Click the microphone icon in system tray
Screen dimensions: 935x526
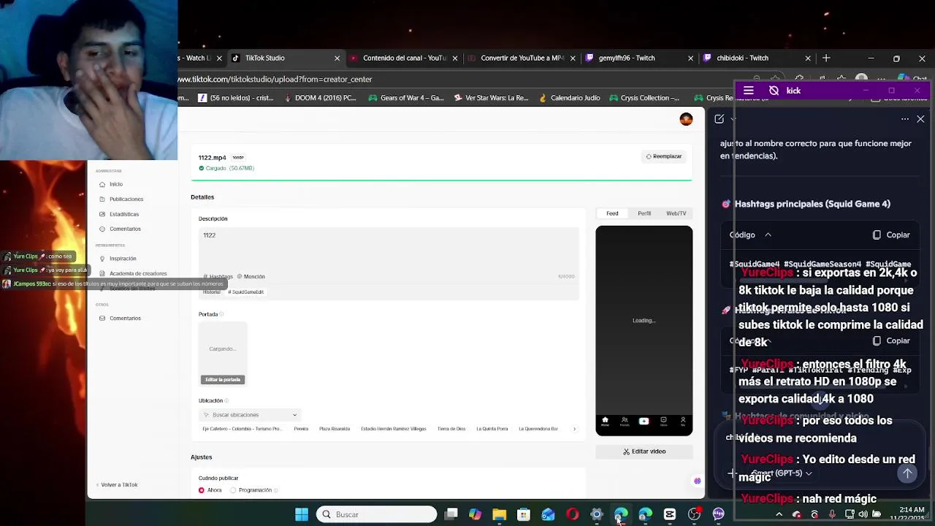(832, 514)
